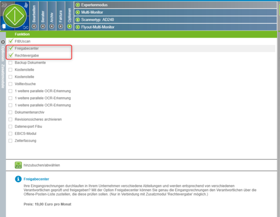Uncheck the FIBUscan checkbox

pos(11,41)
